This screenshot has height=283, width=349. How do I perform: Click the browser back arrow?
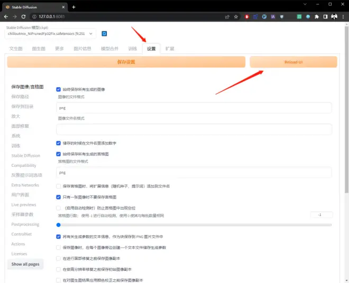click(6, 16)
